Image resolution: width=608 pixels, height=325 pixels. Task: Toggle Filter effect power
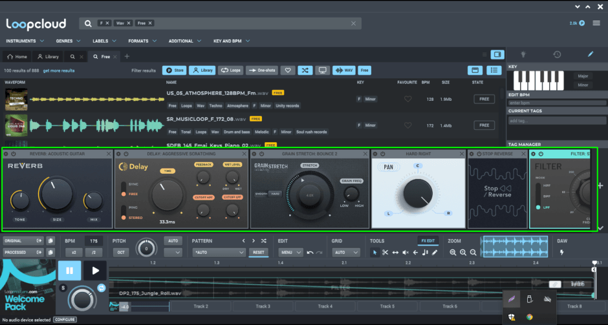tap(541, 154)
